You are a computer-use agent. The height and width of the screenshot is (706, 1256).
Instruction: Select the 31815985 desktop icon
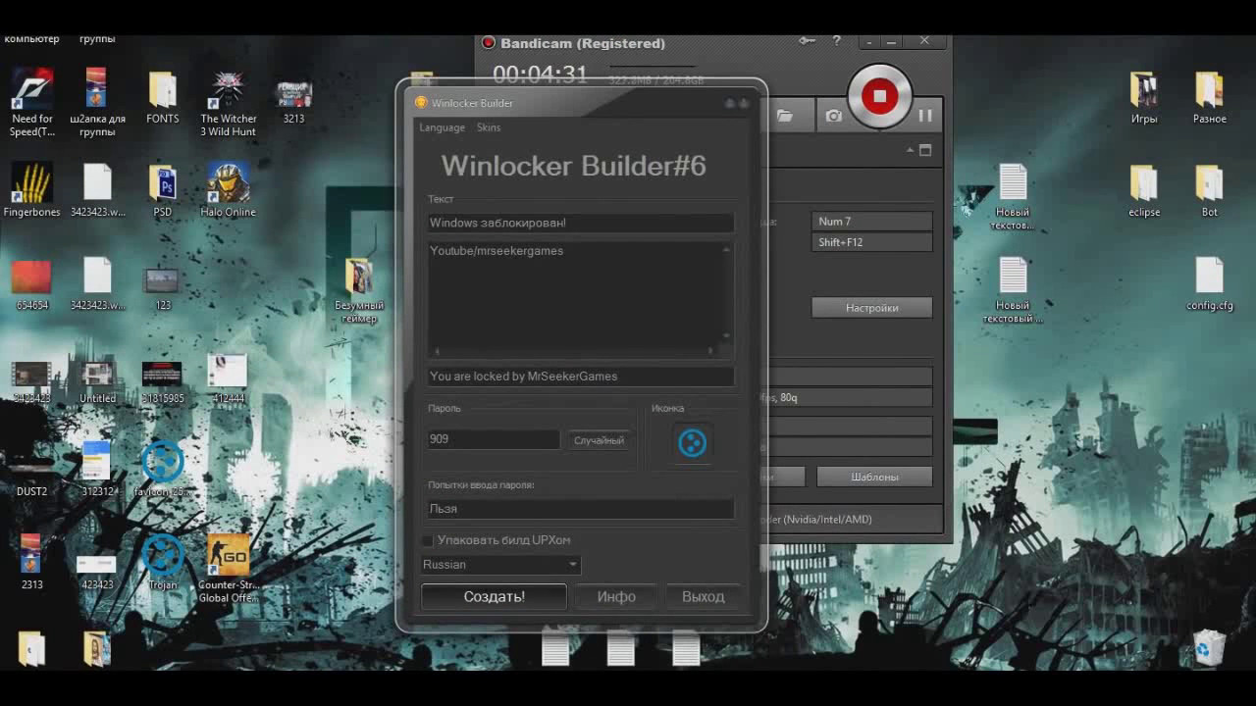click(x=163, y=382)
